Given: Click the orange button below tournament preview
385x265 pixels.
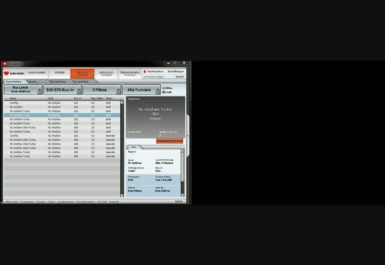Looking at the screenshot, I should point(170,141).
